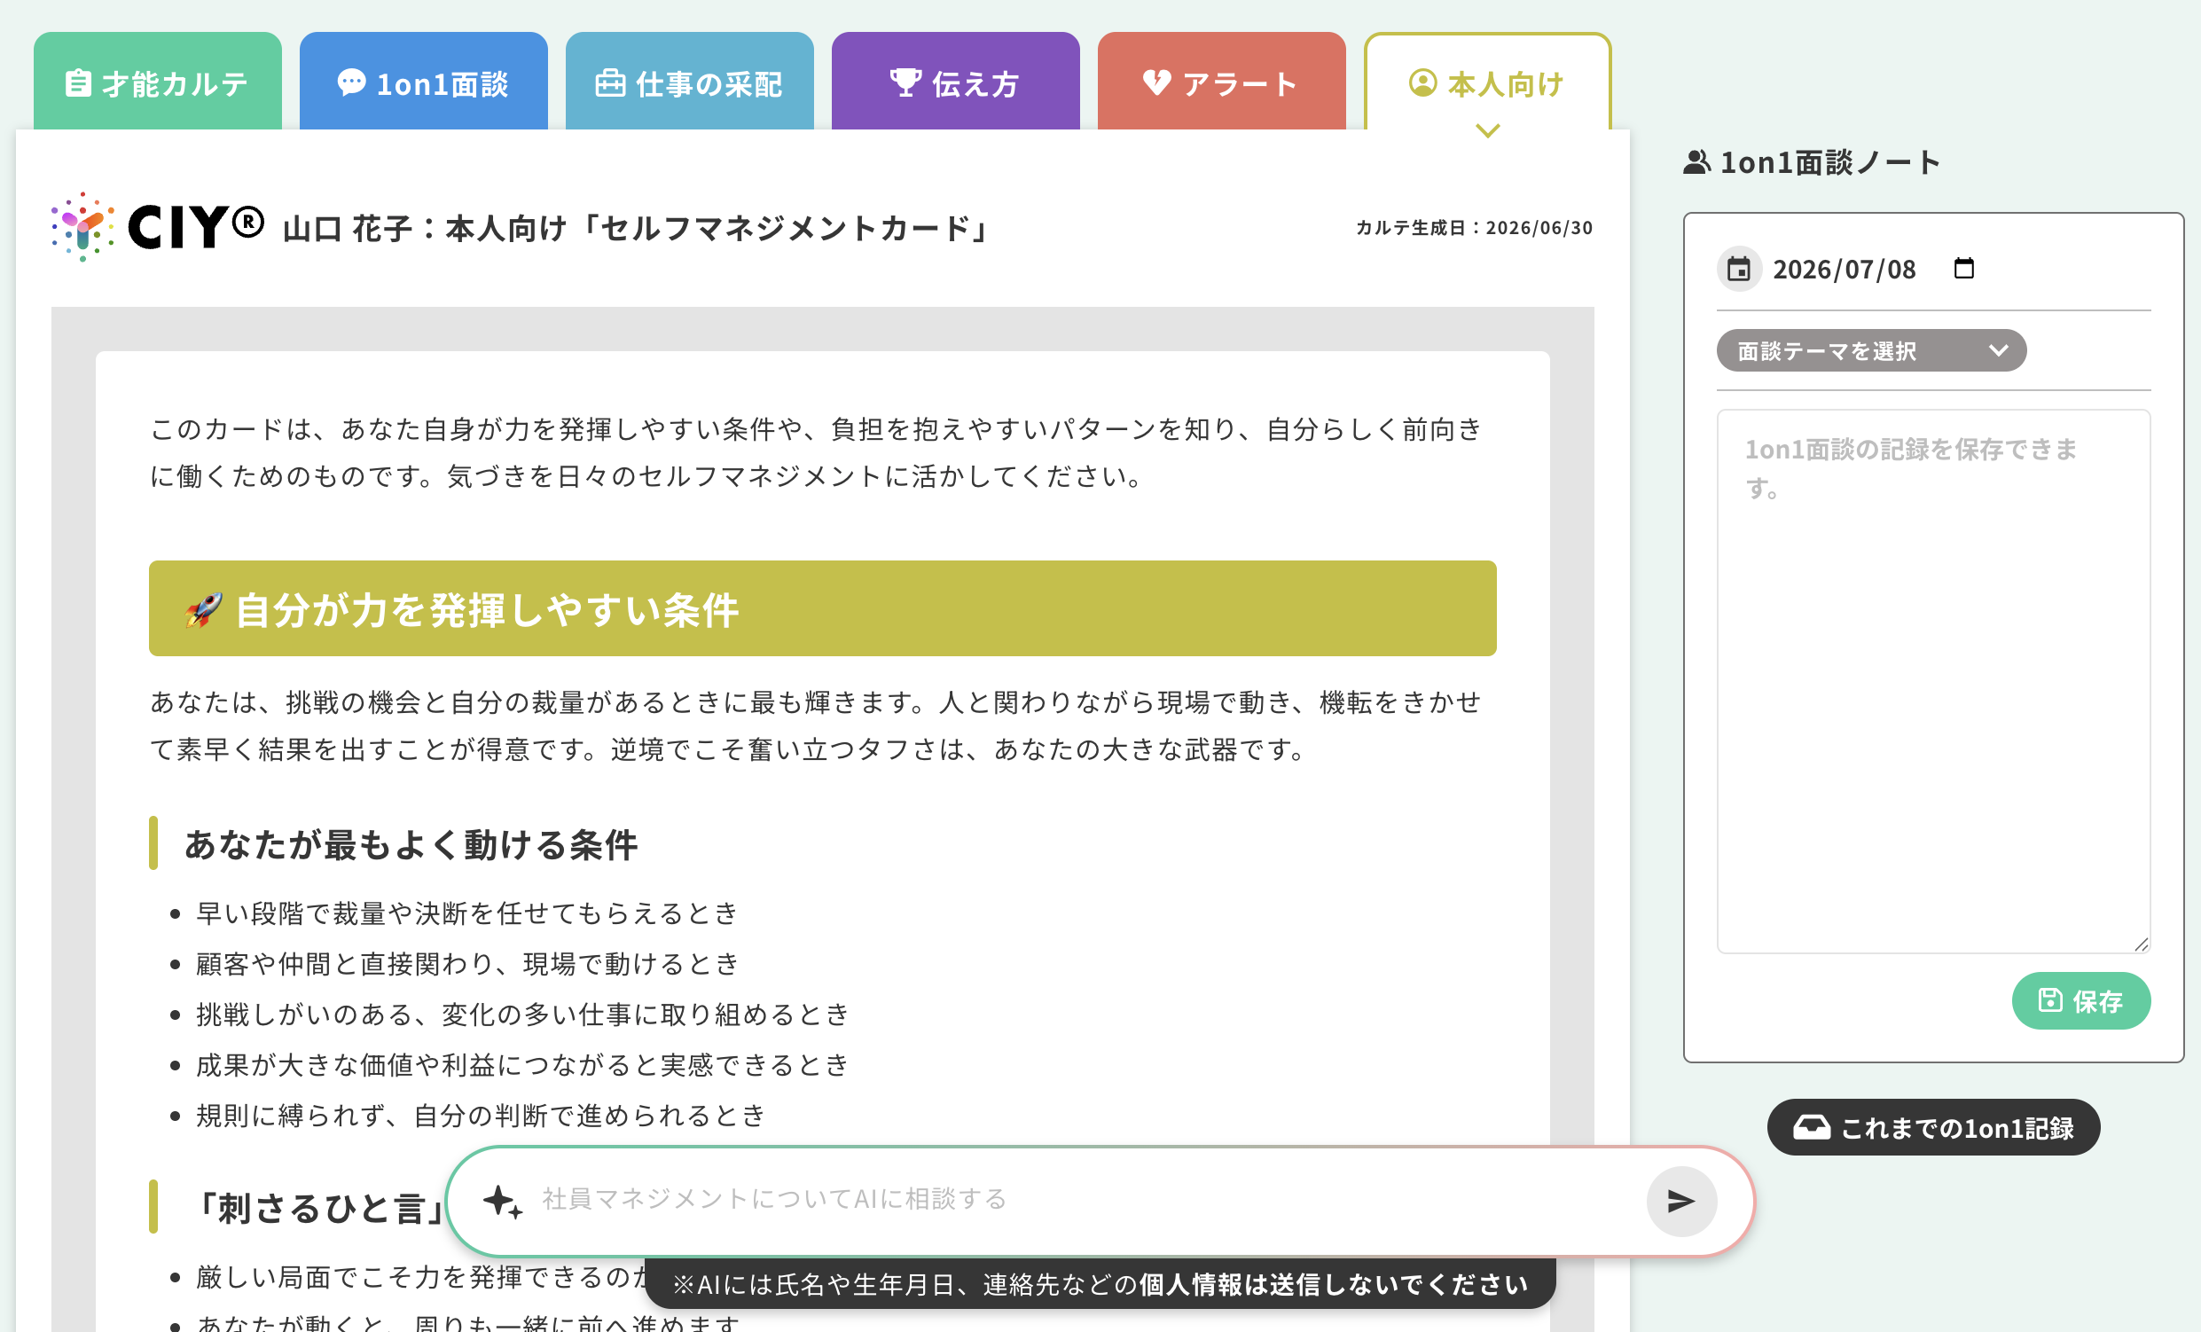Viewport: 2201px width, 1332px height.
Task: Open the アラート tab
Action: pyautogui.click(x=1221, y=82)
